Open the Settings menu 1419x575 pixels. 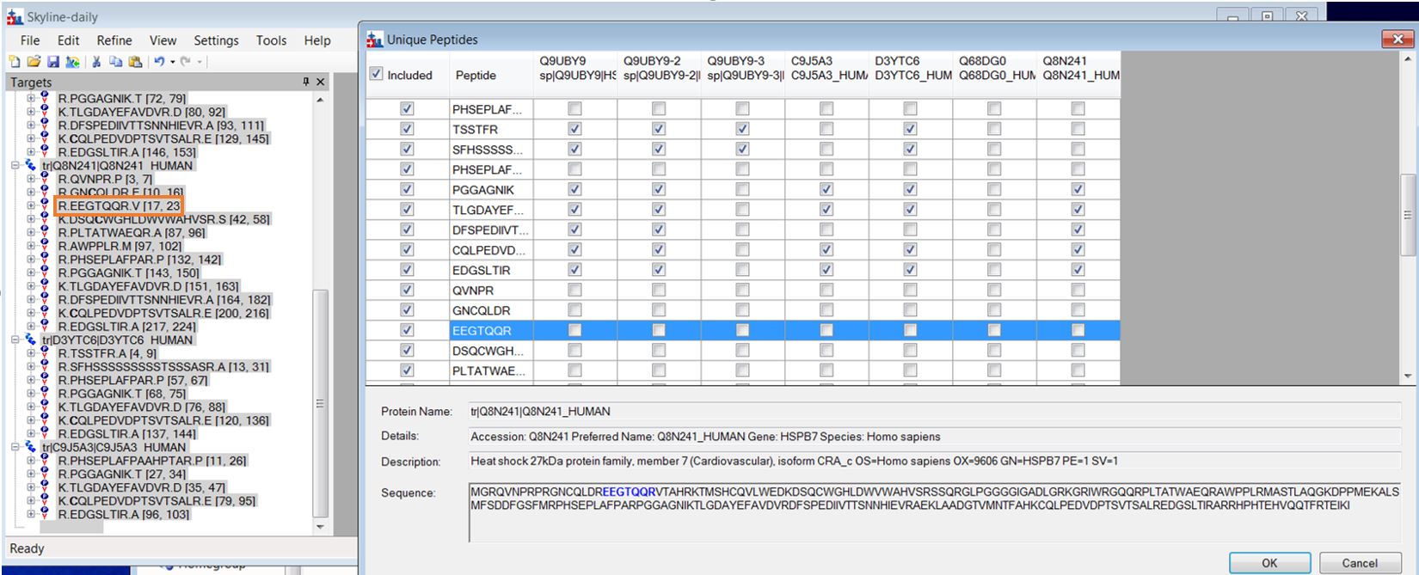pyautogui.click(x=216, y=40)
